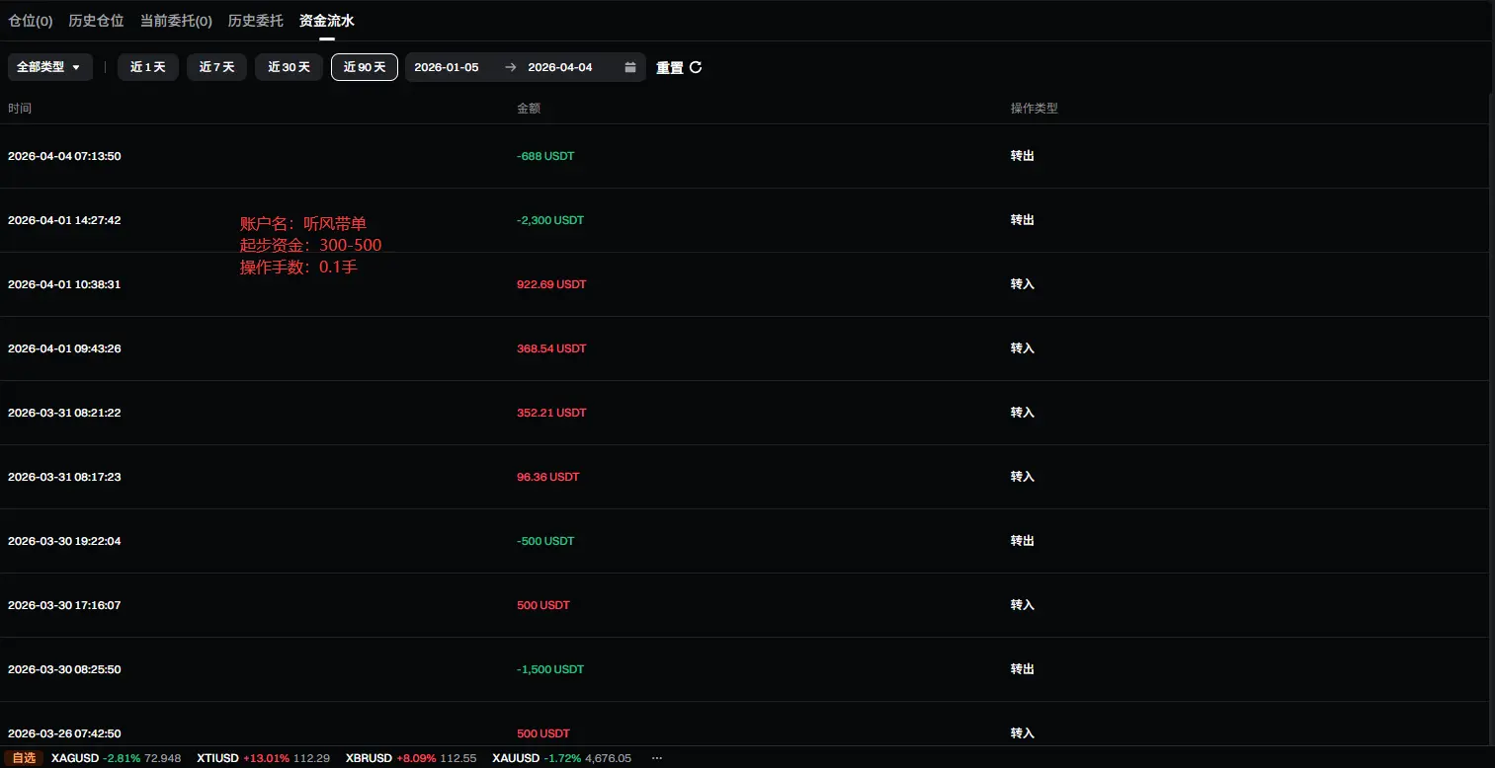The height and width of the screenshot is (768, 1495).
Task: Open the calendar icon in the date range picker
Action: [630, 67]
